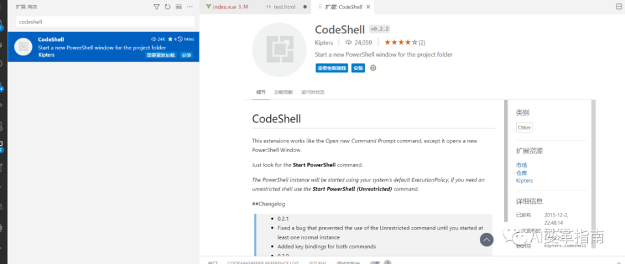Click 需要重新加载 button in details header
Viewport: 625px width, 264px height.
[331, 68]
